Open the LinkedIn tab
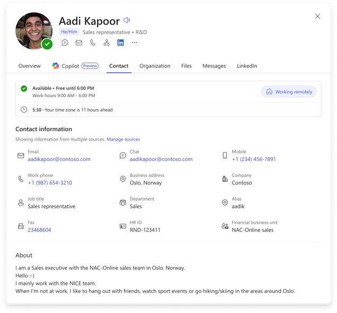Screen dimensions: 337x313 coord(247,66)
